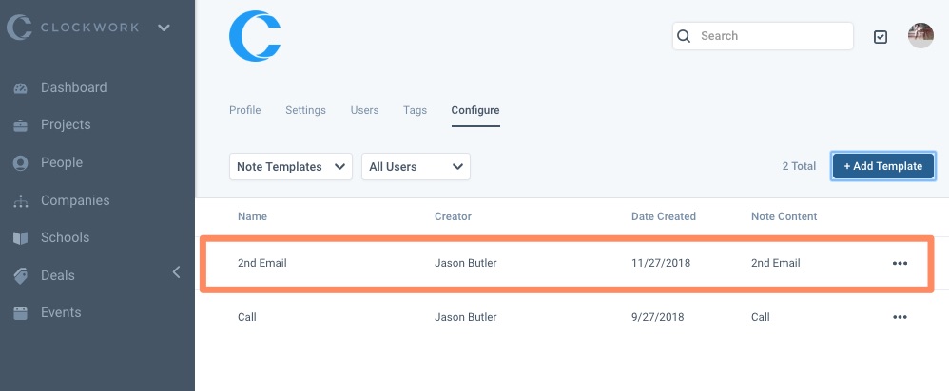Expand the Clockwork firm dropdown chevron
The width and height of the screenshot is (949, 391).
(164, 28)
